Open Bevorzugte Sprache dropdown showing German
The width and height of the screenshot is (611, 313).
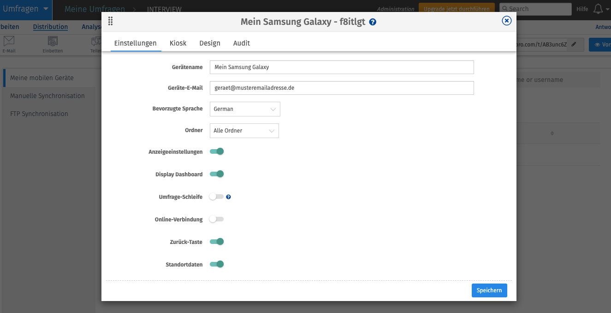245,109
